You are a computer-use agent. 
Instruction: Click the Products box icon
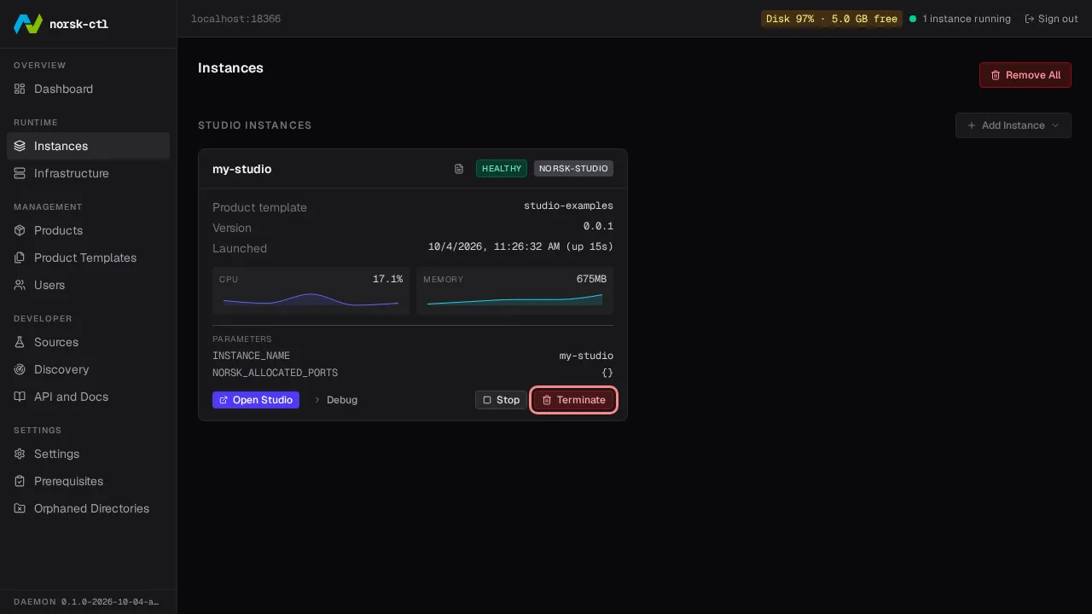tap(20, 230)
